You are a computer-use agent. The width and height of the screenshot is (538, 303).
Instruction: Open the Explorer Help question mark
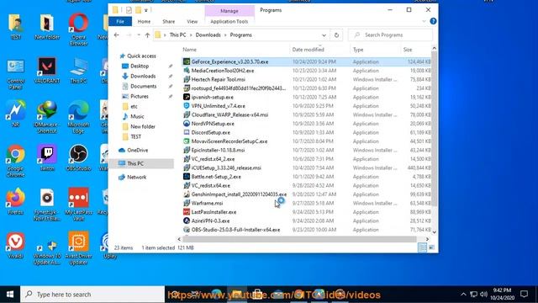point(433,21)
